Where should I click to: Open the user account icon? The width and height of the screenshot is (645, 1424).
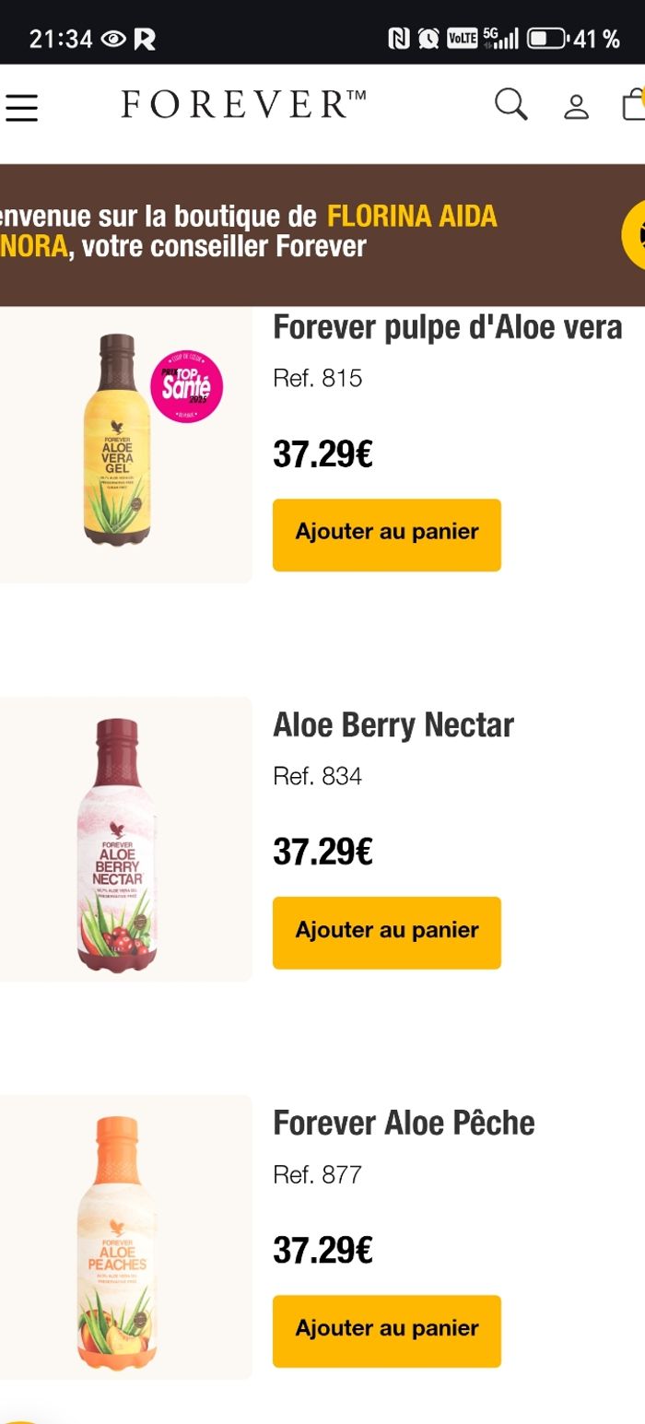point(576,107)
